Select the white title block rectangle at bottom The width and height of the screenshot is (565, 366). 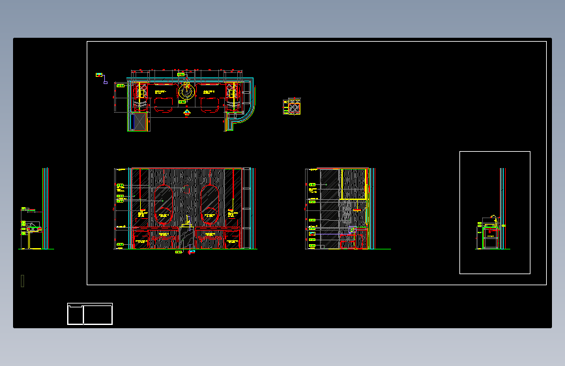click(x=90, y=314)
